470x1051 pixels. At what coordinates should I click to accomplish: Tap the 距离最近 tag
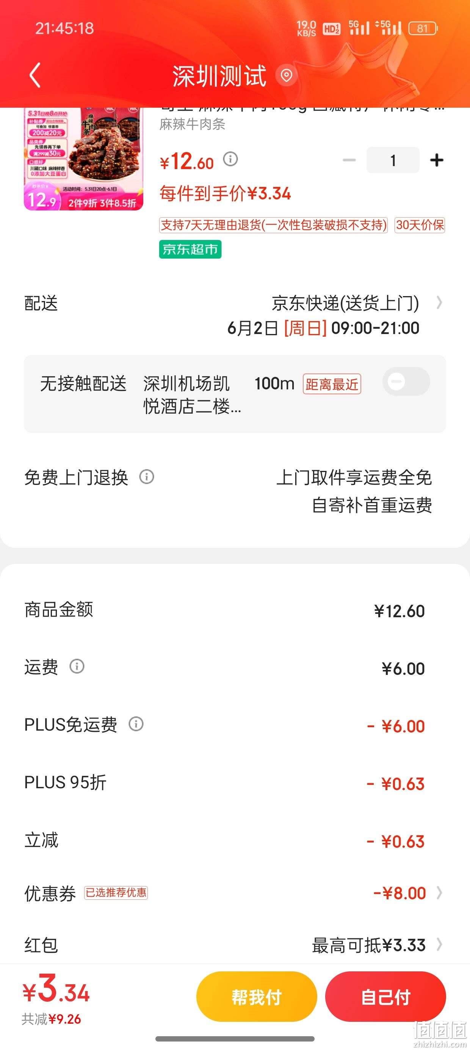tap(332, 384)
